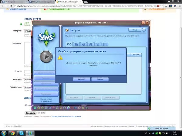This screenshot has height=136, width=182.
Task: Click the first shield icon in launcher bottom bar
Action: 35,108
